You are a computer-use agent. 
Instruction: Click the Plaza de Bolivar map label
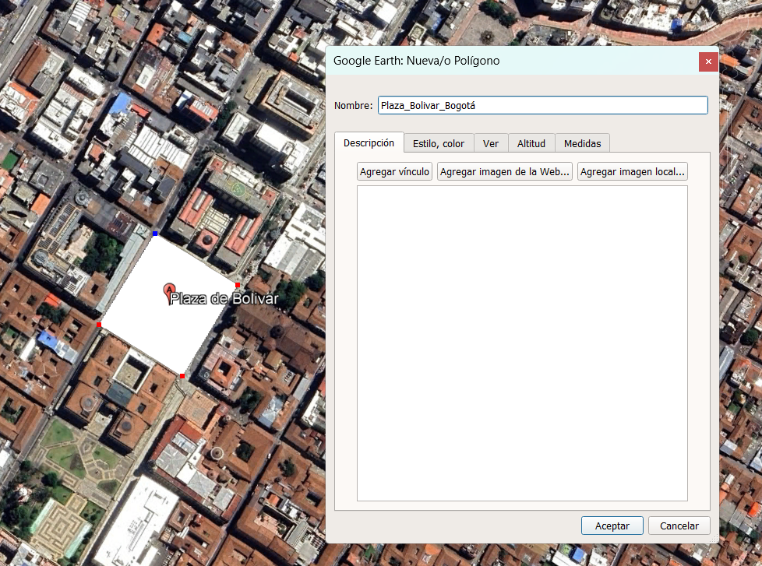pos(224,298)
